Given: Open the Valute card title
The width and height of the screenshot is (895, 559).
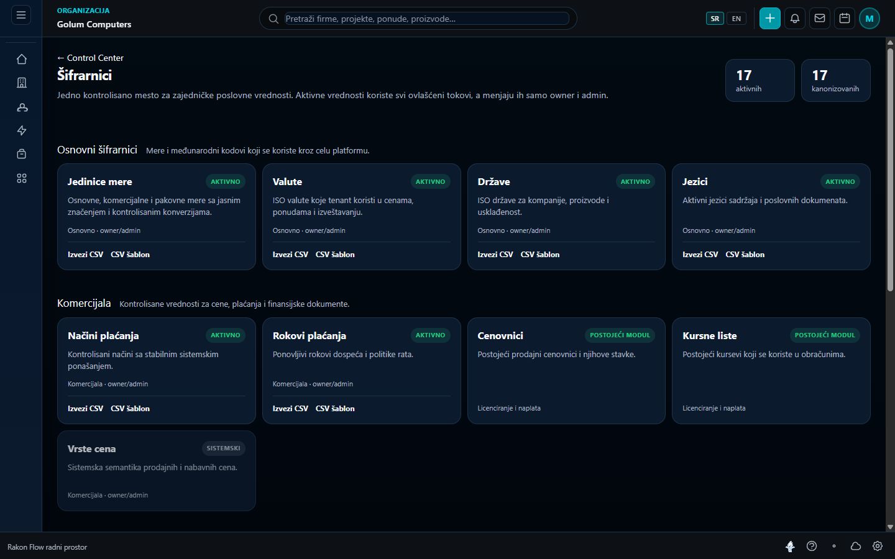Looking at the screenshot, I should (x=287, y=181).
